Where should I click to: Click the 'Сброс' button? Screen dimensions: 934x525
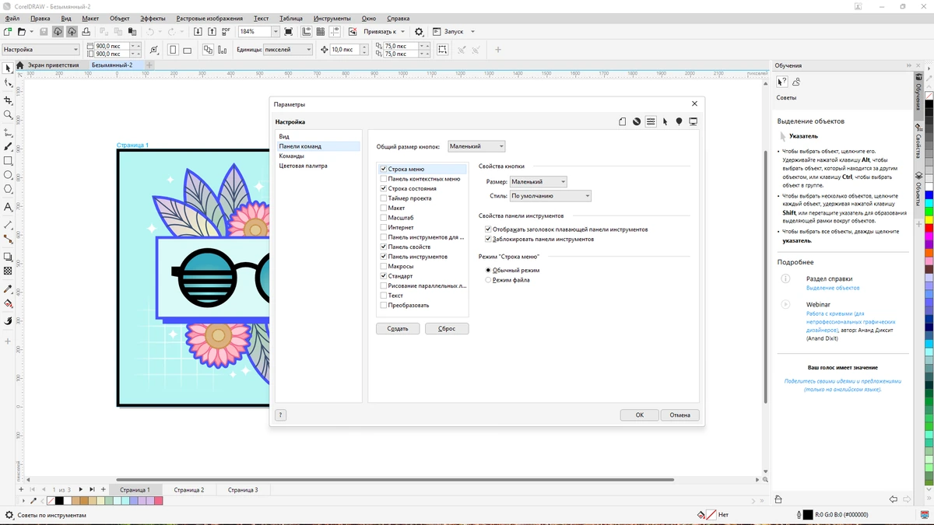point(447,328)
